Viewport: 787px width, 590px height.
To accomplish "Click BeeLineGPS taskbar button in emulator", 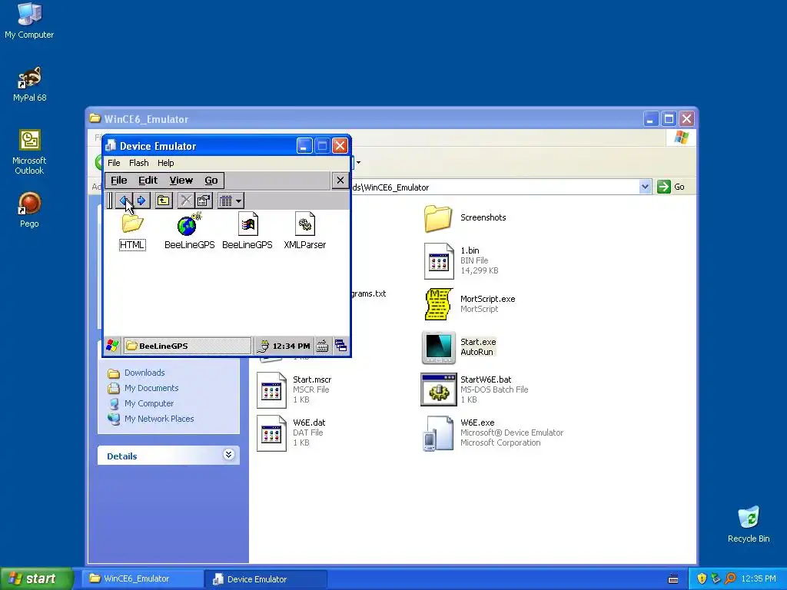I will (188, 346).
